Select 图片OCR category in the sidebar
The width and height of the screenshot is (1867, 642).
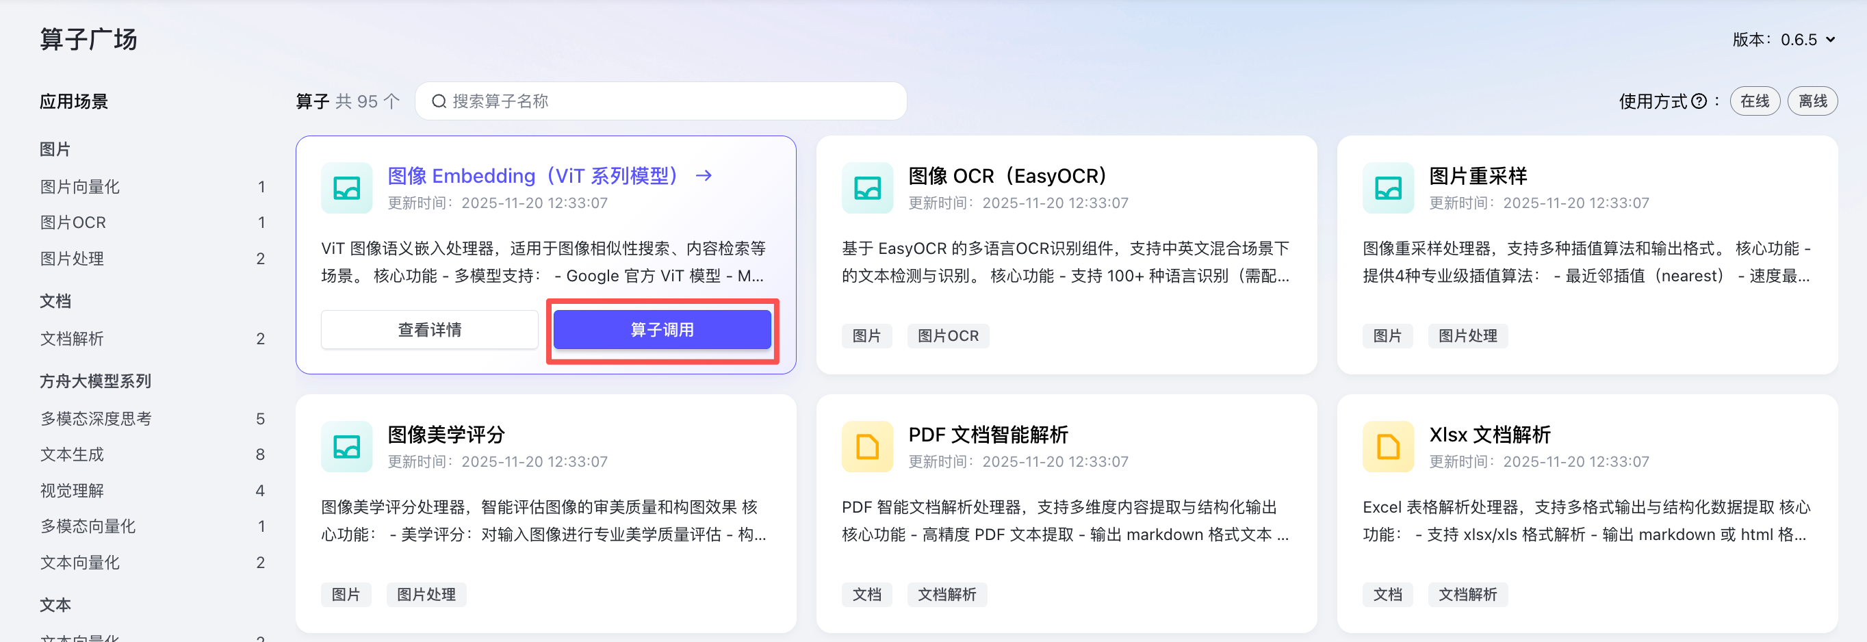73,223
